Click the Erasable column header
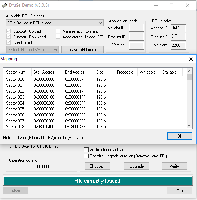Screen dimensions: 197x200 [x=171, y=72]
